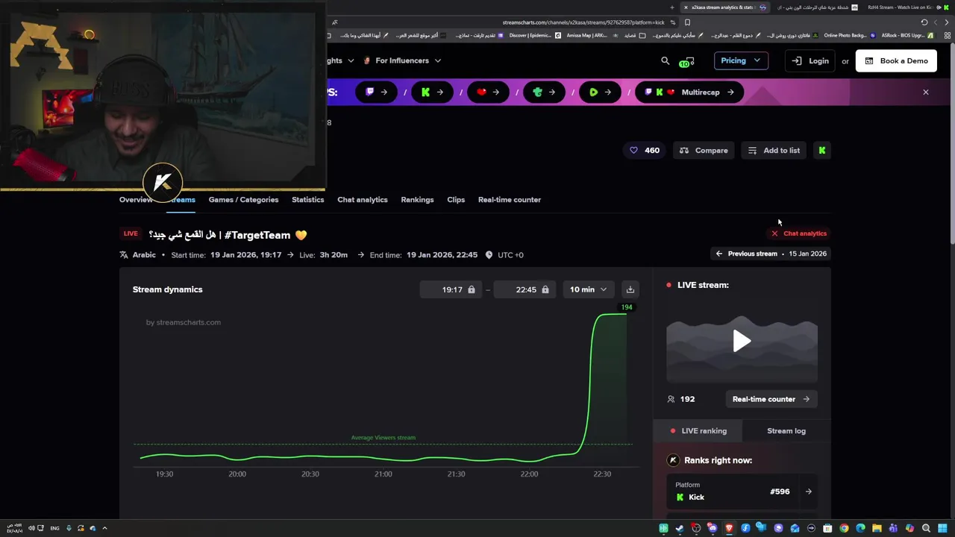The image size is (955, 537).
Task: Click the Login button
Action: (810, 61)
